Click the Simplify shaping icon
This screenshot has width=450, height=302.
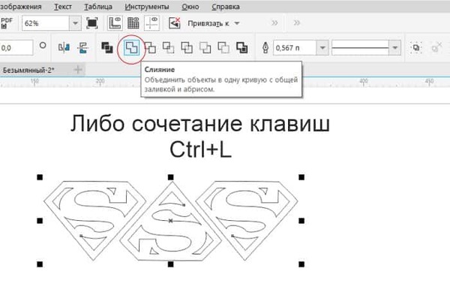(186, 48)
